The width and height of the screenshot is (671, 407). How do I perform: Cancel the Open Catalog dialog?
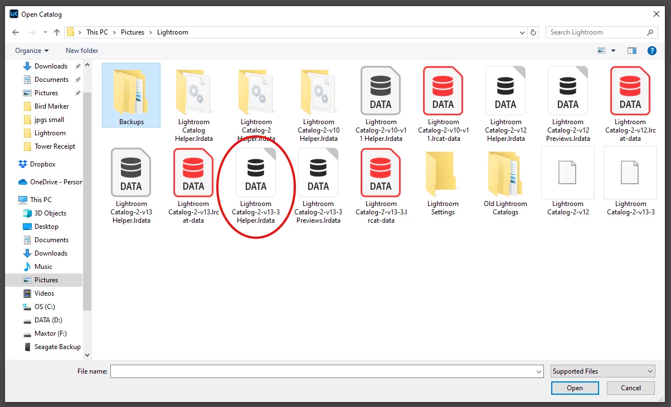coord(631,388)
